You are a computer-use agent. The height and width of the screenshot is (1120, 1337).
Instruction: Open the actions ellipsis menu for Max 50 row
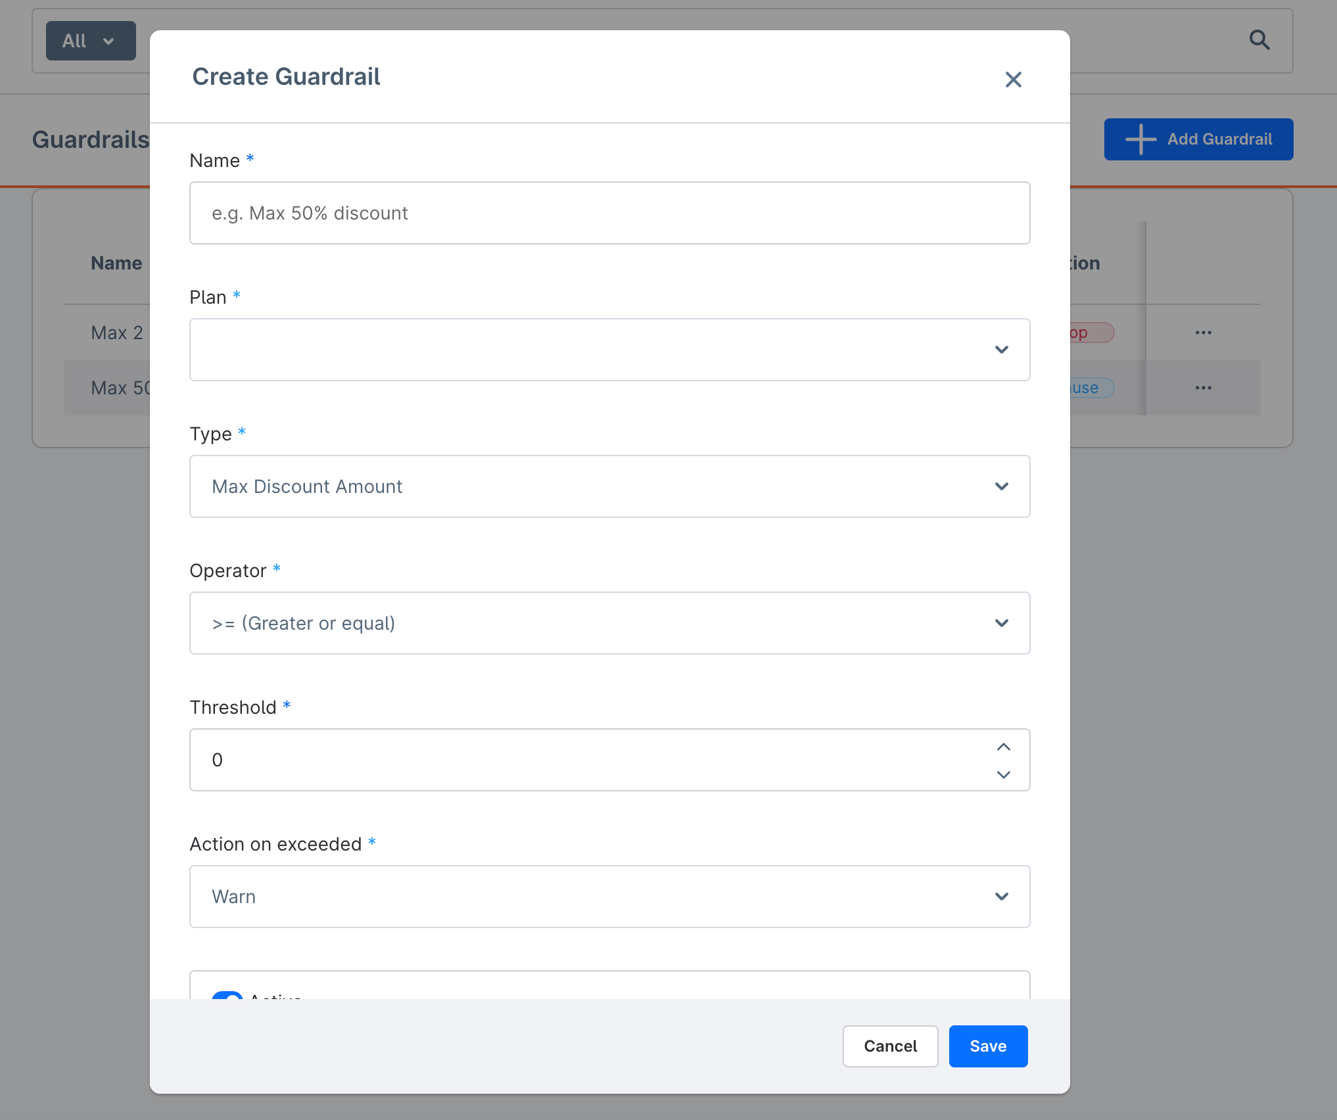[1203, 388]
